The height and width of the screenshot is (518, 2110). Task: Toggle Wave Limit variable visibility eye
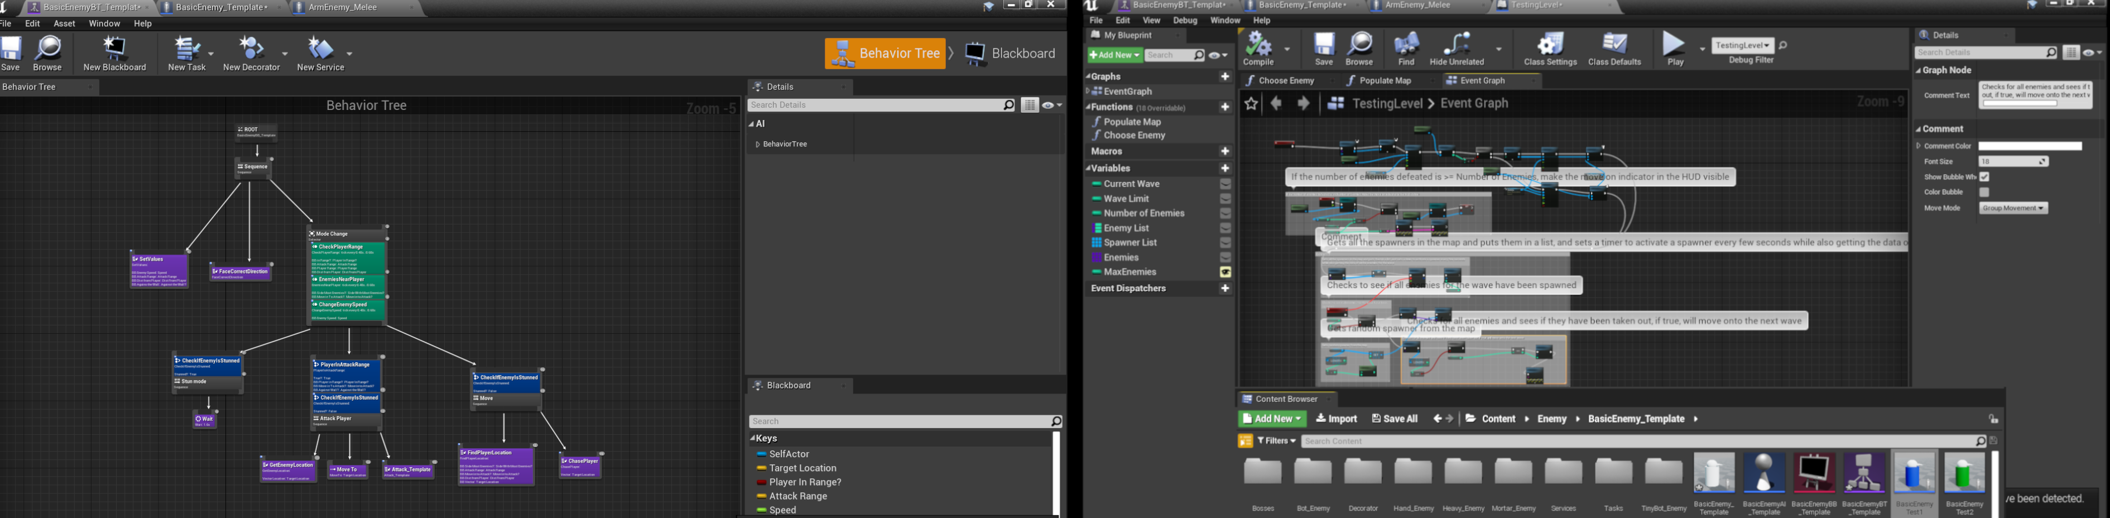tap(1225, 199)
